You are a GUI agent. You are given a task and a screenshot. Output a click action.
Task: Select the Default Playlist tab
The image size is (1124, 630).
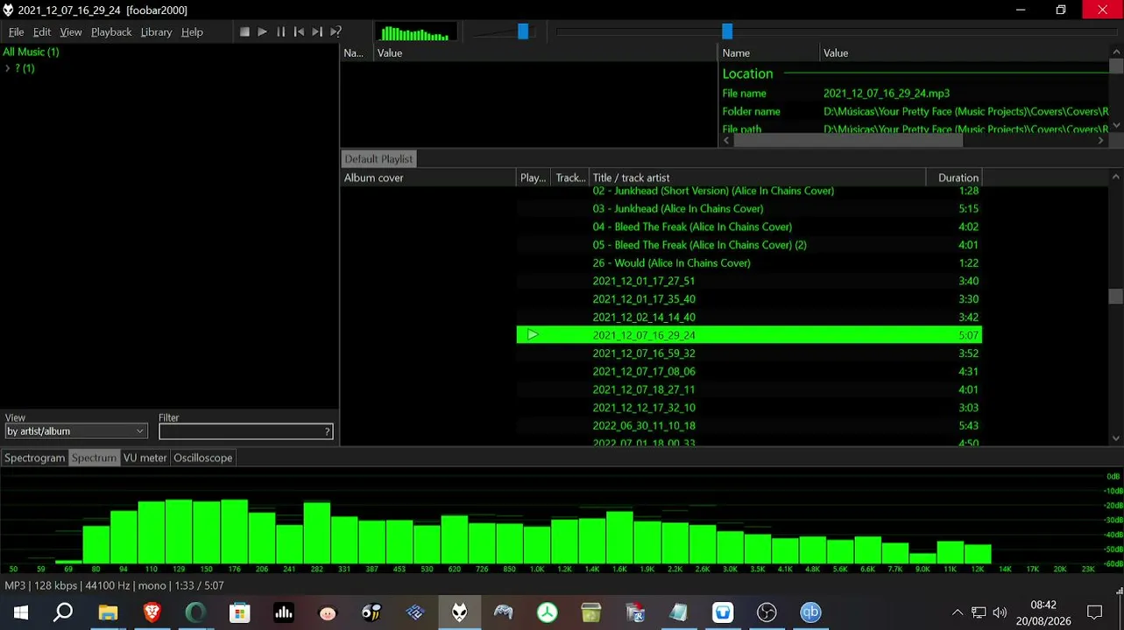pos(378,159)
